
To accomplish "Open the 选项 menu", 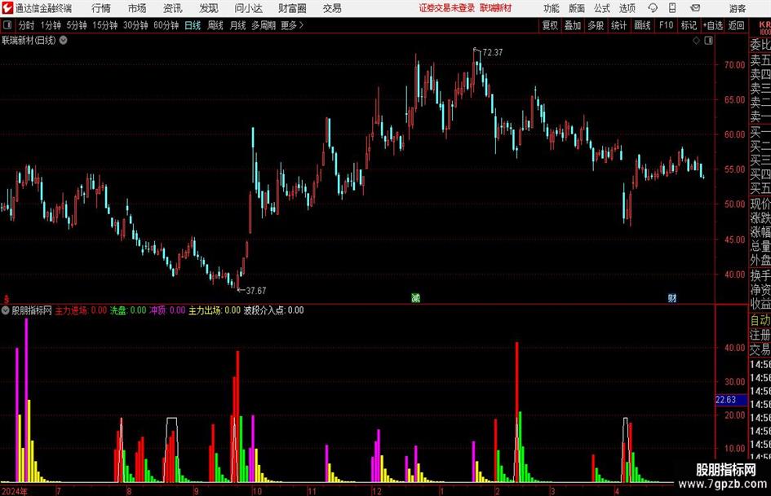I will (627, 8).
